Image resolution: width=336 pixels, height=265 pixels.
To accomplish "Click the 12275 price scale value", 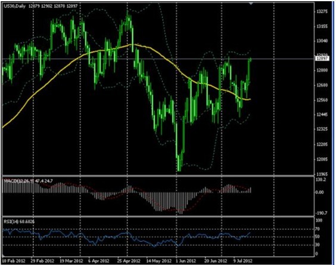I will click(x=322, y=11).
